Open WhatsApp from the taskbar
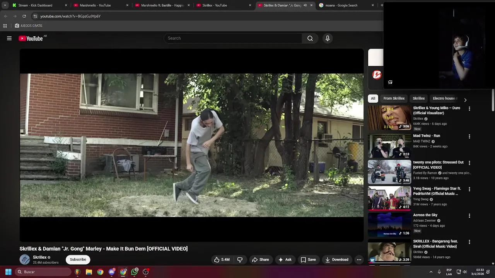 [135, 272]
